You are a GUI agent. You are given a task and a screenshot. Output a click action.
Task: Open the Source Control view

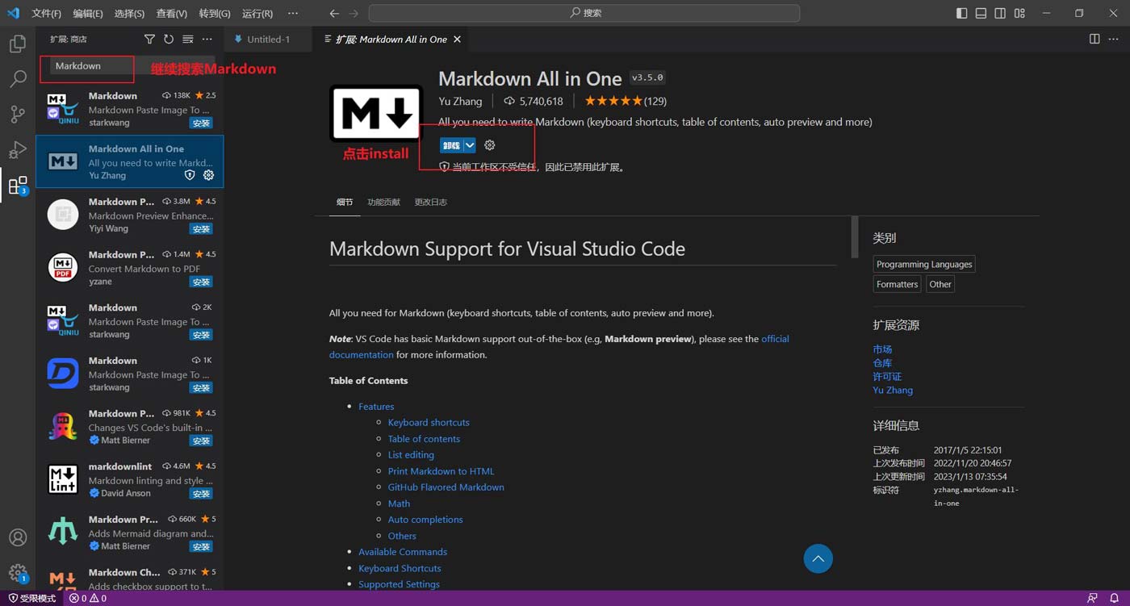point(18,115)
